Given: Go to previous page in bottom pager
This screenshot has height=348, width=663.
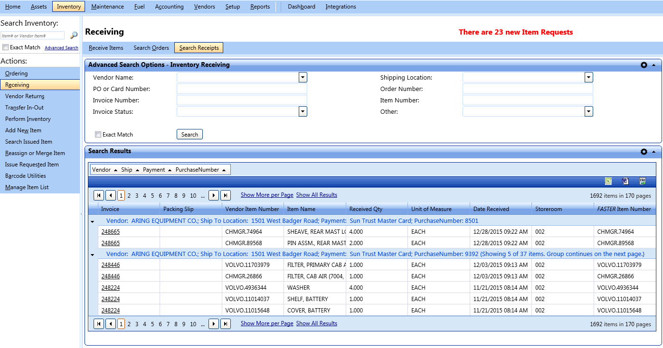Looking at the screenshot, I should (111, 324).
